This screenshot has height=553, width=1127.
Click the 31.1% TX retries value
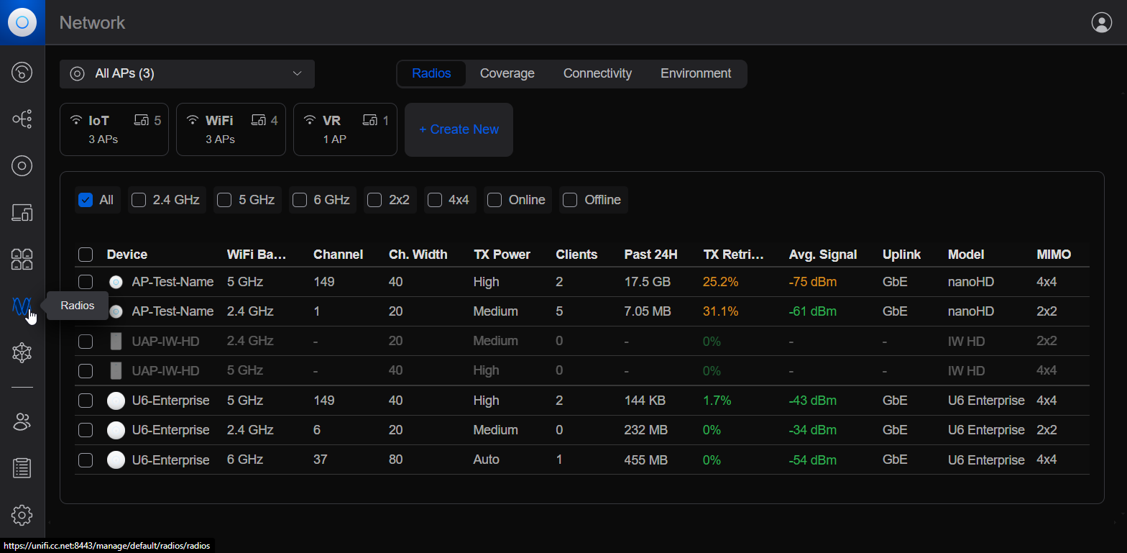[721, 311]
